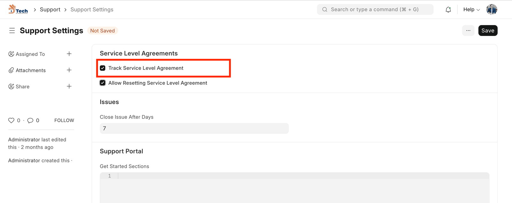Open comments via speech bubble icon

coord(30,120)
